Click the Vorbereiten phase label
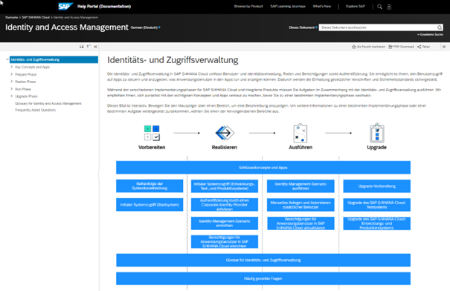Image resolution: width=450 pixels, height=291 pixels. tap(152, 147)
